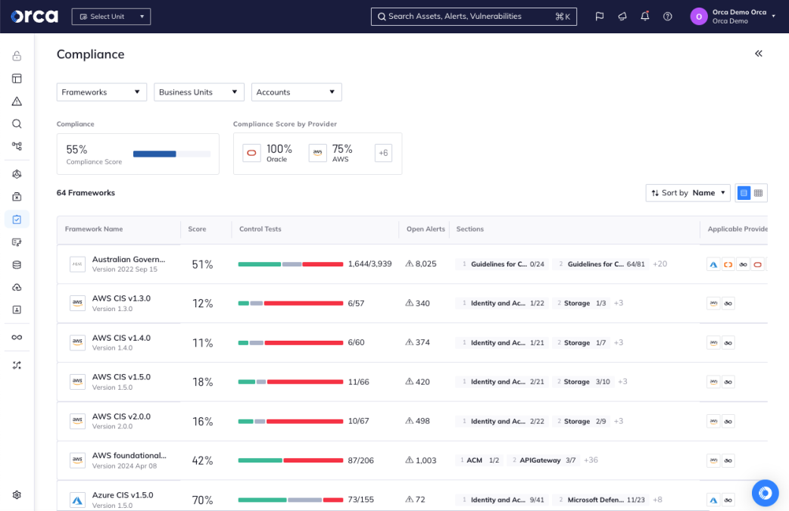The height and width of the screenshot is (511, 789).
Task: Open the notifications bell
Action: pyautogui.click(x=644, y=16)
